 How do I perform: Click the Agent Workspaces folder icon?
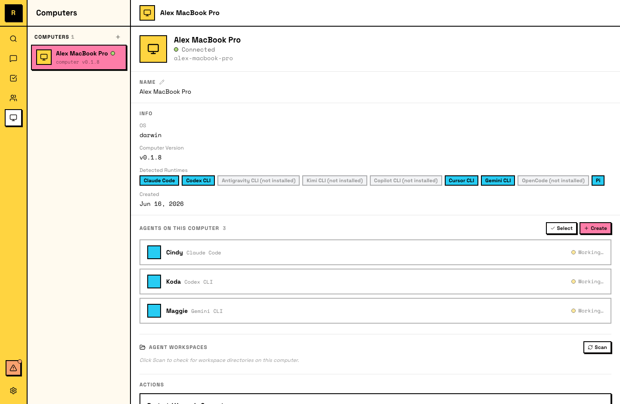pyautogui.click(x=143, y=347)
